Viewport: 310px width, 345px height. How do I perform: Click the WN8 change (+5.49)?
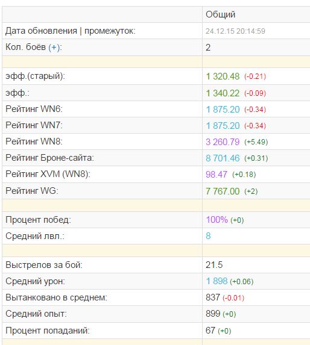tap(256, 142)
